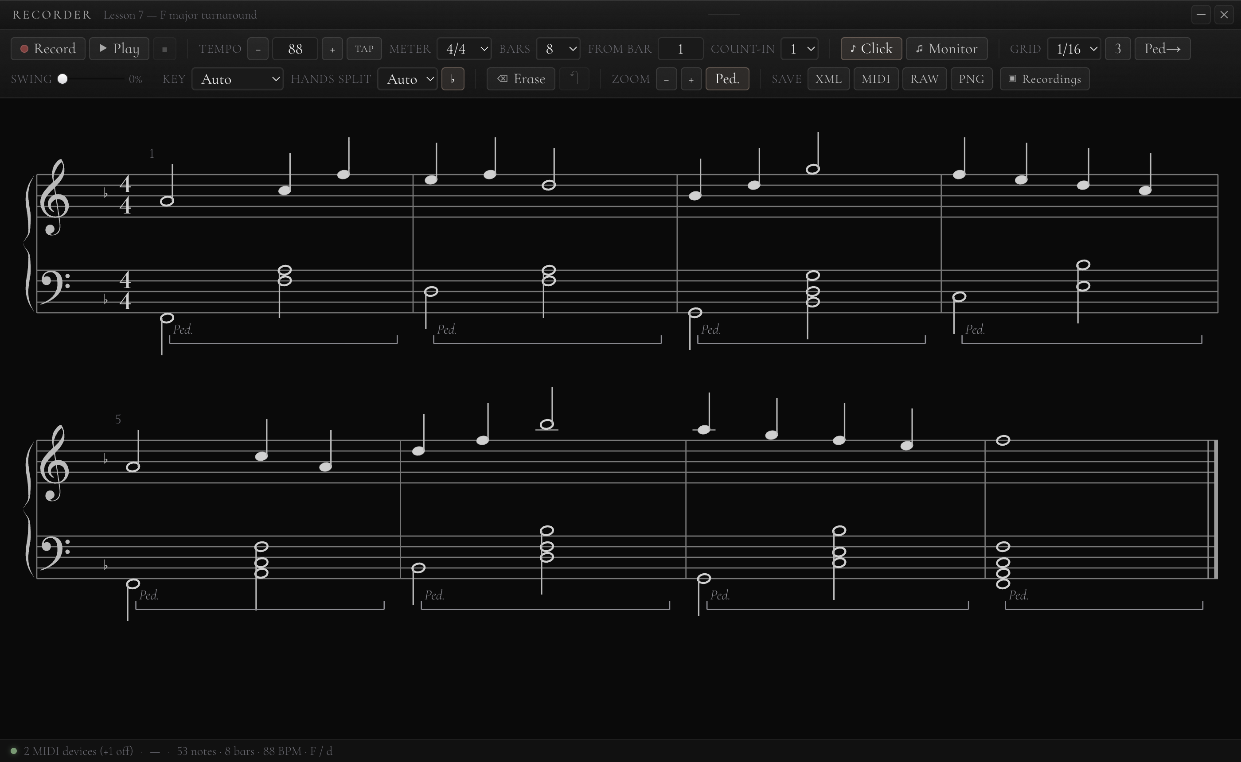Screen dimensions: 1241x762
Task: Open the Meter 4/4 dropdown
Action: click(x=464, y=49)
